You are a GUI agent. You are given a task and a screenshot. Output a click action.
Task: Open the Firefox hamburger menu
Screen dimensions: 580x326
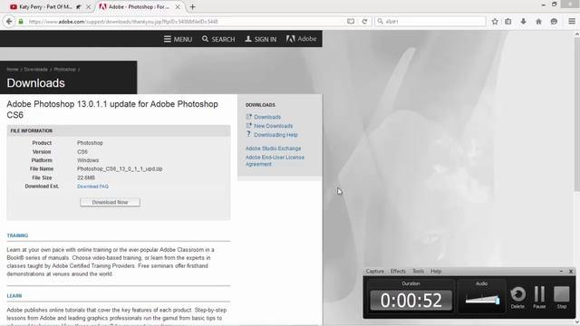point(572,22)
